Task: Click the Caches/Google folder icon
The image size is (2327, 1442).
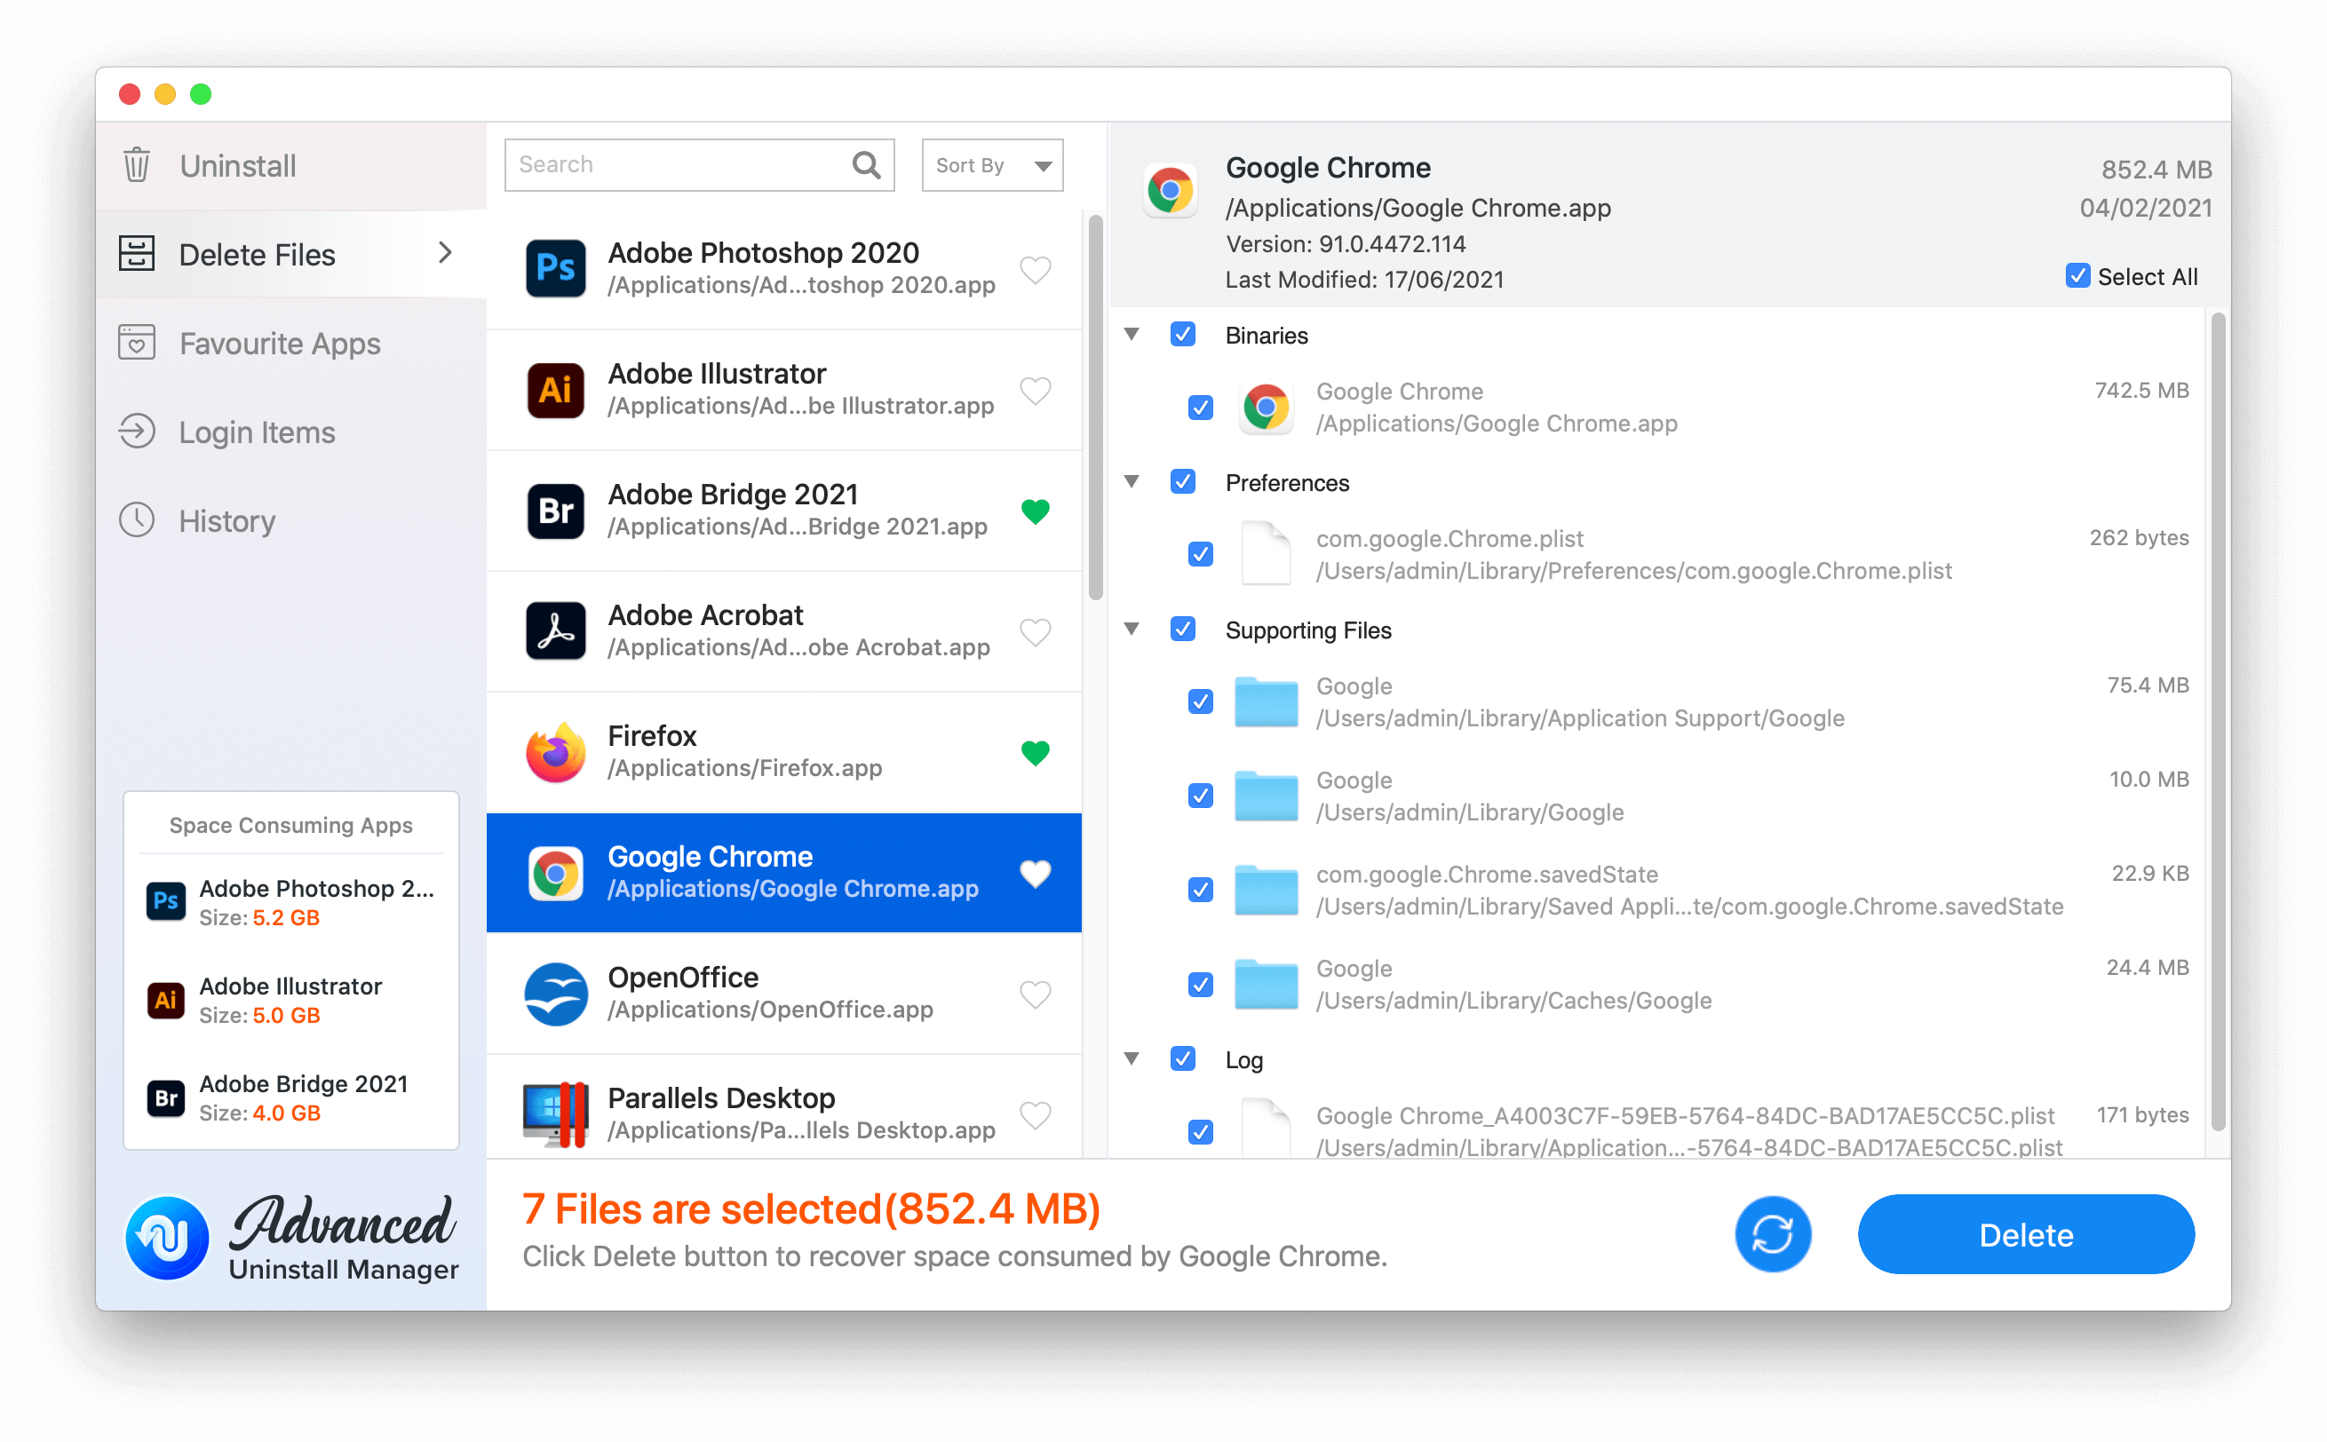Action: [x=1266, y=983]
